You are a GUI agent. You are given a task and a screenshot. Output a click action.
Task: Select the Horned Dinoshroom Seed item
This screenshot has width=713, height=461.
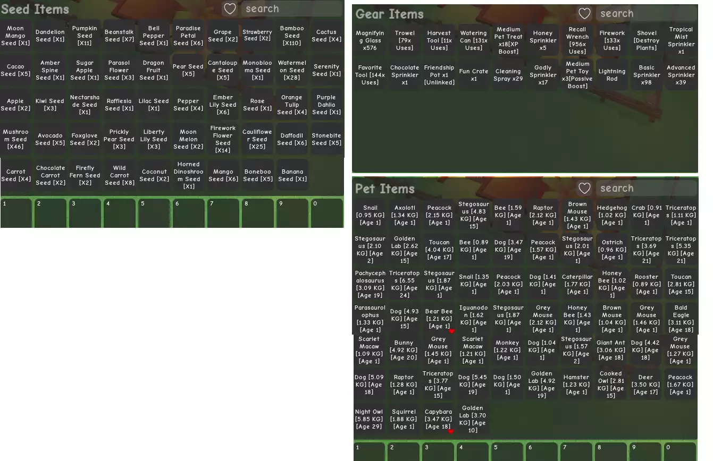189,175
